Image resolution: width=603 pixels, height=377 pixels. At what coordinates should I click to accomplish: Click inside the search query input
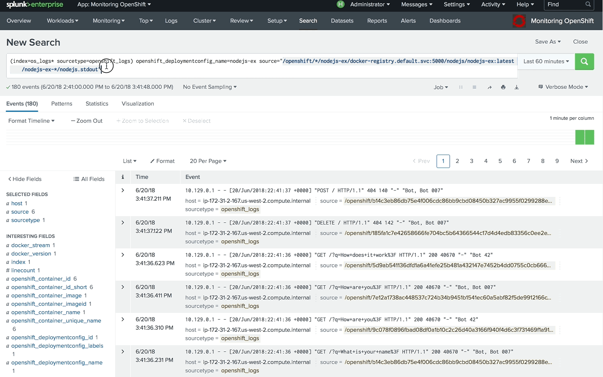point(262,65)
